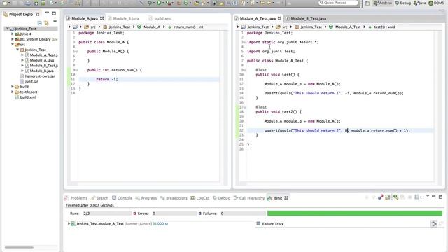The image size is (448, 252).
Task: Click the Debug bug icon in toolbar
Action: point(150,3)
